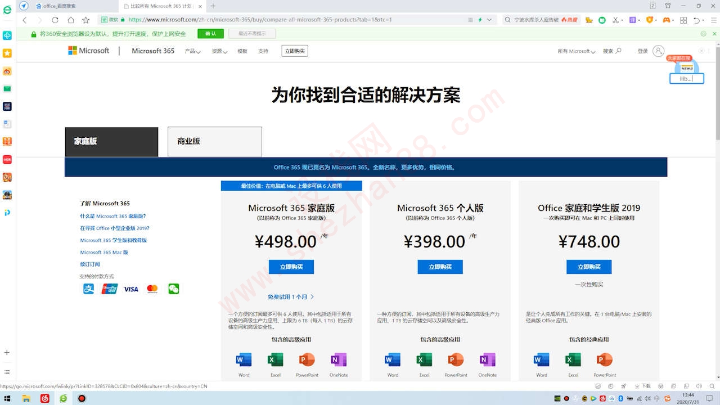This screenshot has height=405, width=720.
Task: Click the search magnifier in Microsoft header
Action: pyautogui.click(x=619, y=51)
